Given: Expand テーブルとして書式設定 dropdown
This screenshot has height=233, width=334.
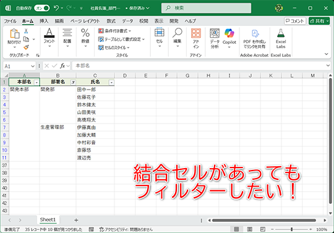Looking at the screenshot, I should click(143, 40).
